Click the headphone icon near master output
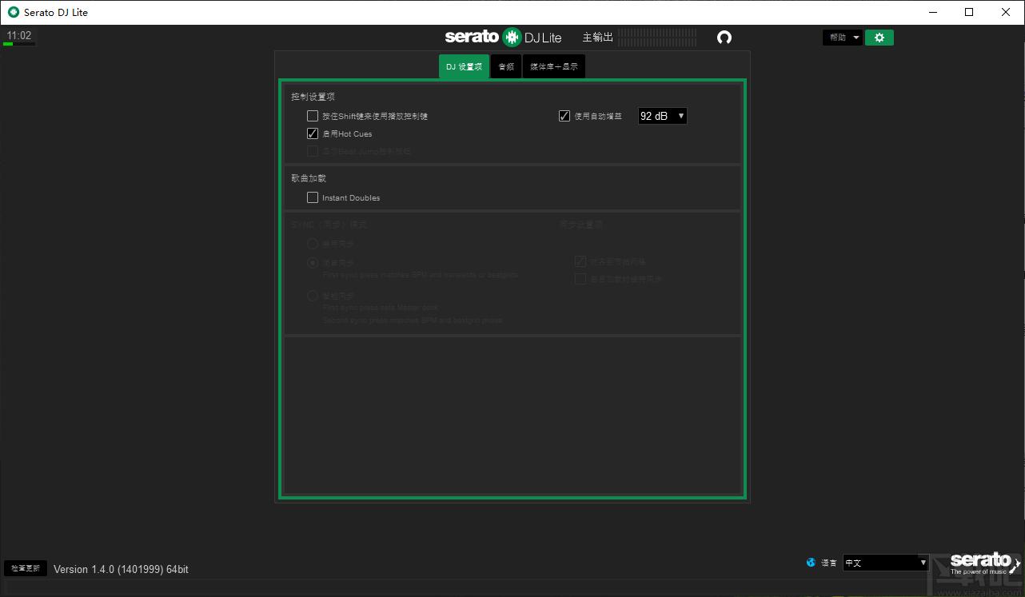 click(x=724, y=38)
